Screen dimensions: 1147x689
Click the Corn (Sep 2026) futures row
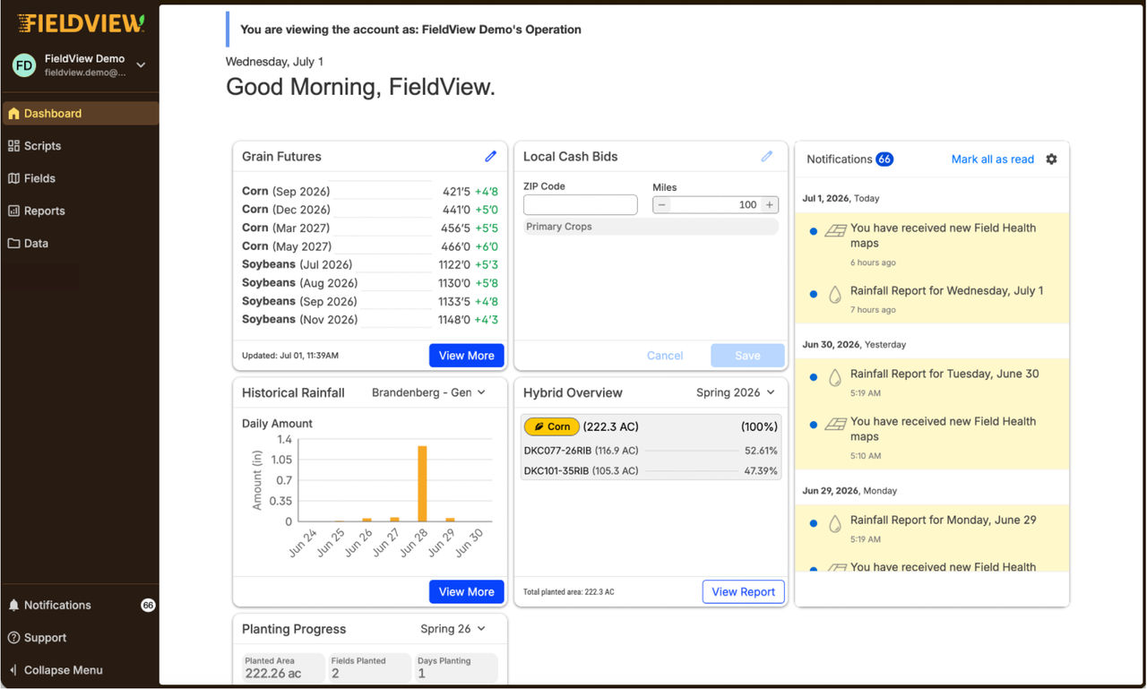pos(370,191)
